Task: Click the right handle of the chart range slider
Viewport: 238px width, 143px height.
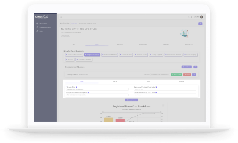Action: [161, 112]
